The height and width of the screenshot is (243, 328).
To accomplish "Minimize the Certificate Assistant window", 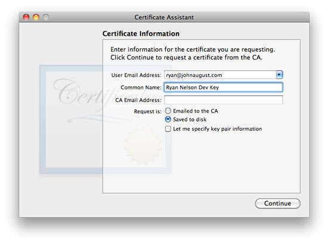I will tap(36, 17).
